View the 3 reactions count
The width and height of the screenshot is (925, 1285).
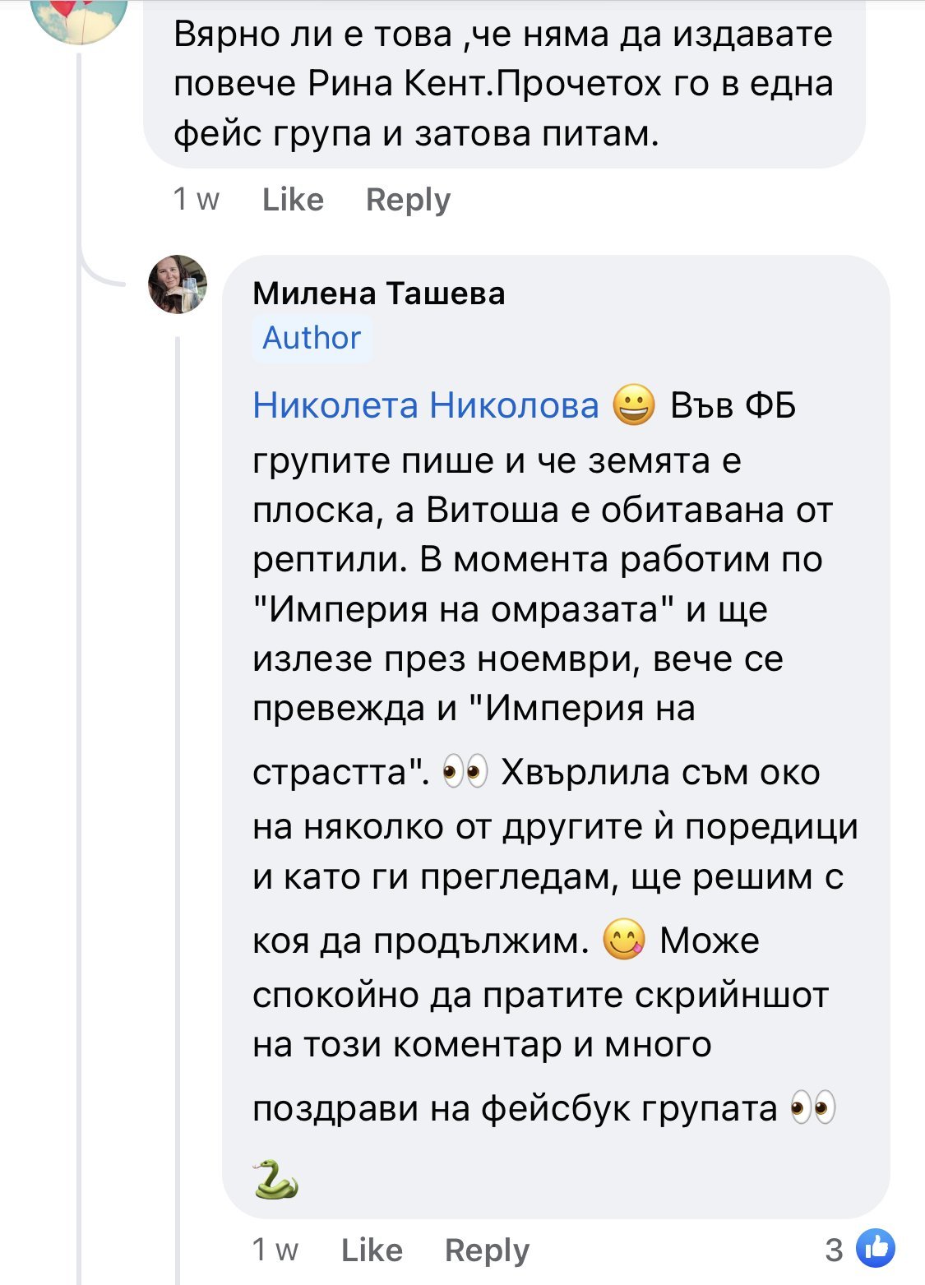(x=834, y=1250)
